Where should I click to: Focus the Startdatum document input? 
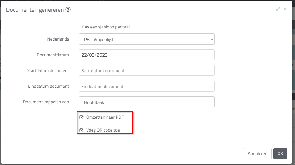[x=146, y=71]
